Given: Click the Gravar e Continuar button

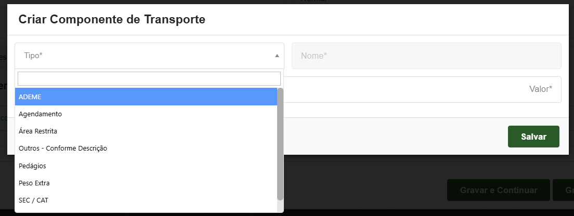Looking at the screenshot, I should tap(499, 191).
